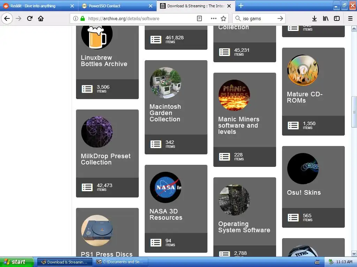The image size is (357, 267).
Task: Click the list icon beside 42,473 items
Action: pos(87,187)
